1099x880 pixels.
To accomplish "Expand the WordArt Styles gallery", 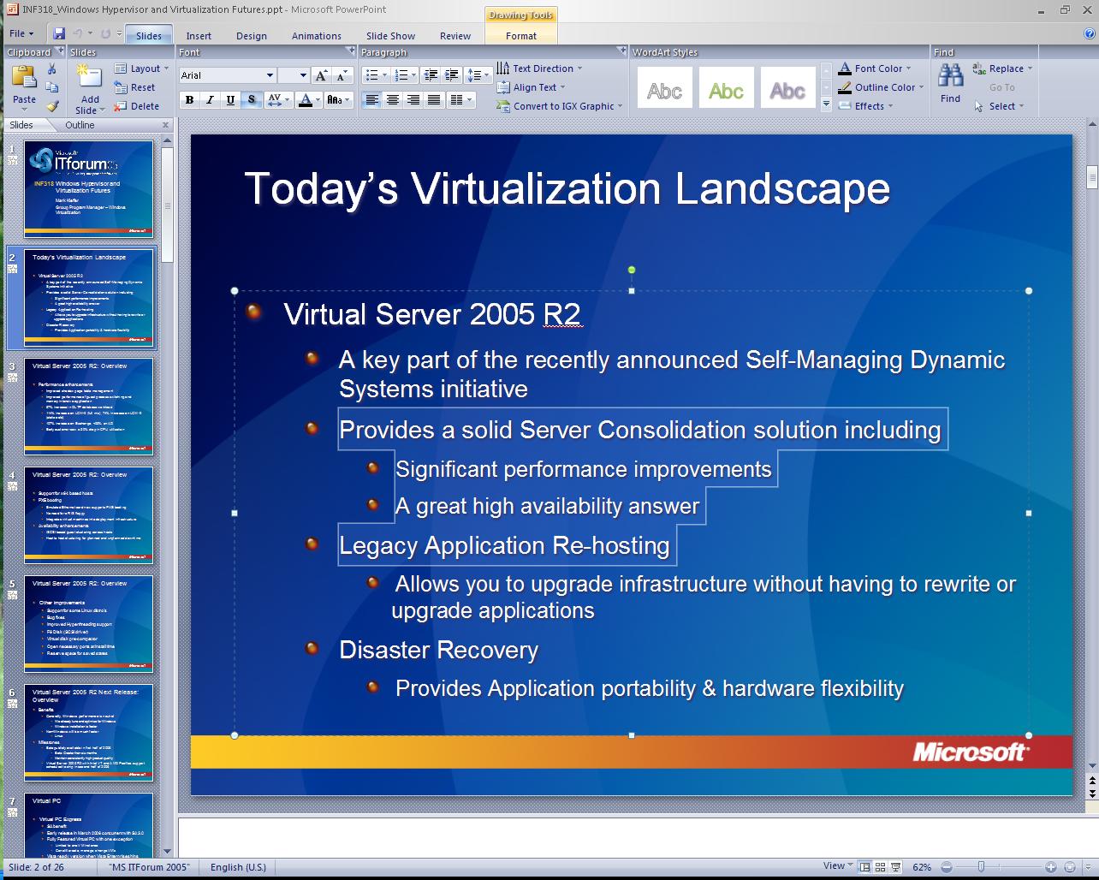I will 826,104.
